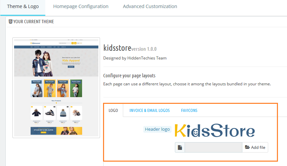Go to the Advanced Customization tab
Image resolution: width=287 pixels, height=166 pixels.
coord(150,6)
